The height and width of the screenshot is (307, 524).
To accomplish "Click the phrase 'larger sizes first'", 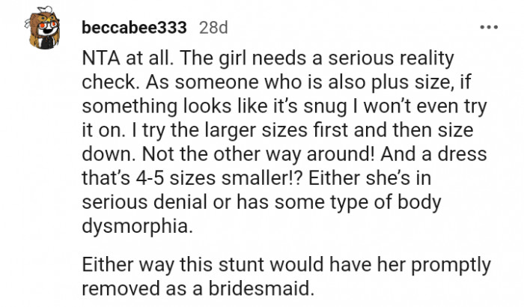I will coord(276,130).
